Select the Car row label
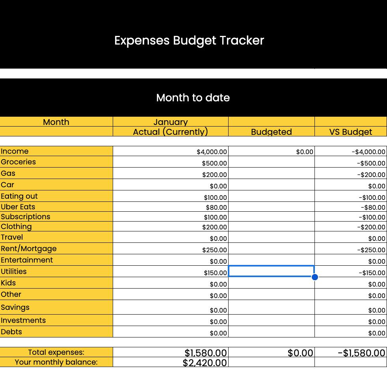Viewport: 387px width, 369px height. [x=56, y=184]
